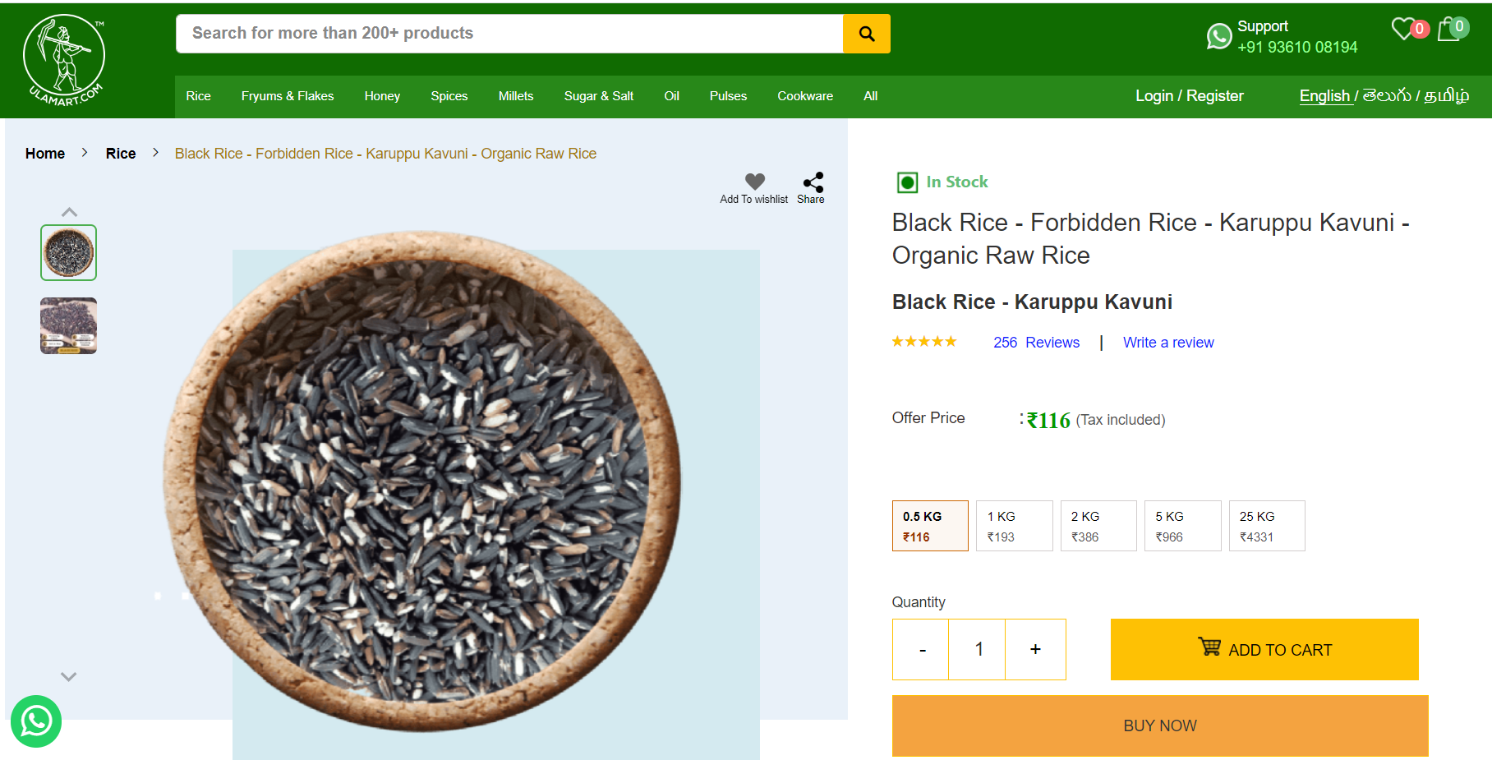The image size is (1492, 760).
Task: Open the Share icon for this product
Action: click(811, 182)
